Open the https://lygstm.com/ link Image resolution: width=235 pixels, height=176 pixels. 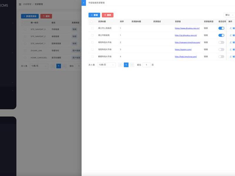[183, 50]
